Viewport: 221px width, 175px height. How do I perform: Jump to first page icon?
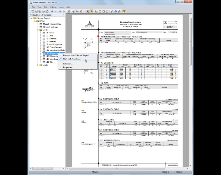(x=60, y=11)
